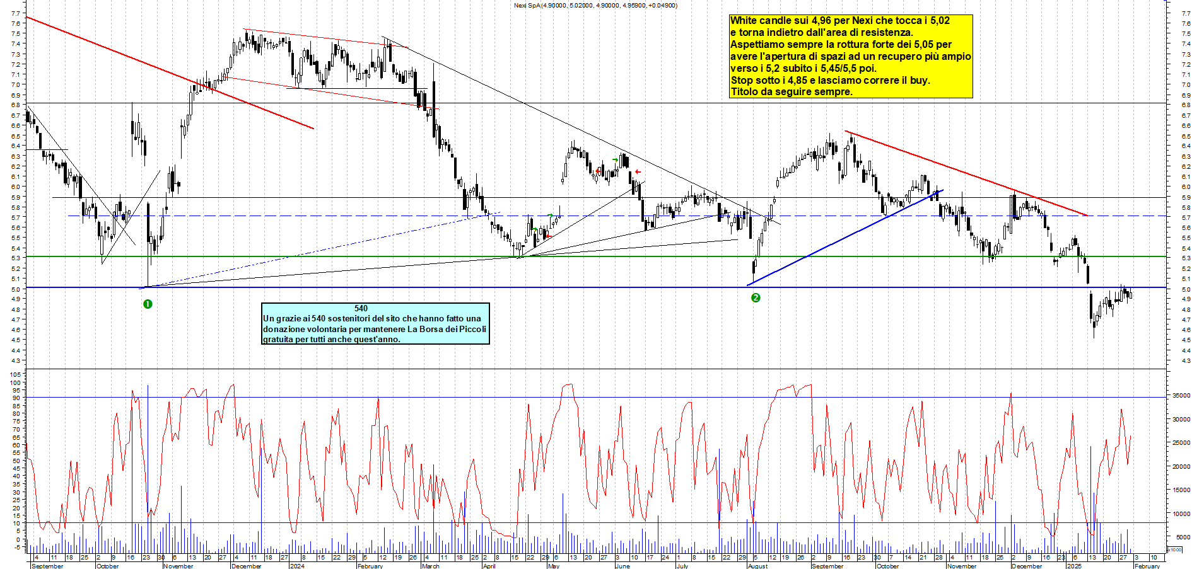Select line 'verso i 5,2 subito i 5,45/5,5 poi'
Viewport: 1192px width, 569px height.
click(x=803, y=69)
